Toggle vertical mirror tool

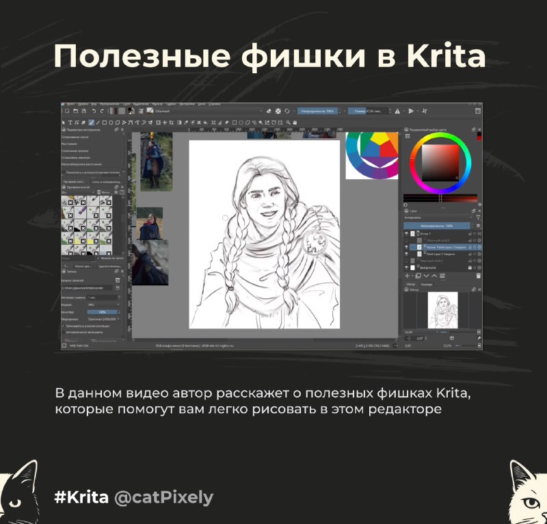pyautogui.click(x=412, y=111)
